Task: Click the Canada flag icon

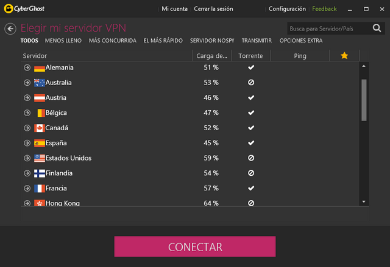Action: point(40,128)
